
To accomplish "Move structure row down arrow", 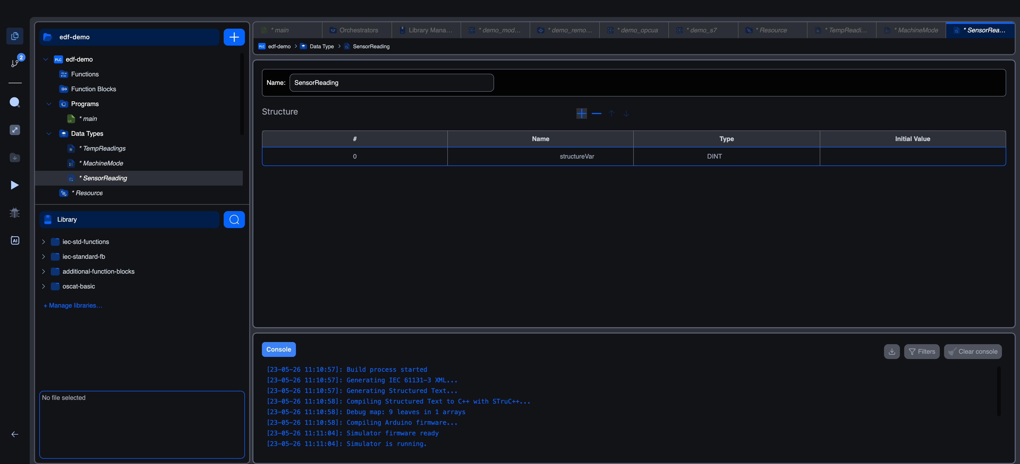I will [x=626, y=113].
